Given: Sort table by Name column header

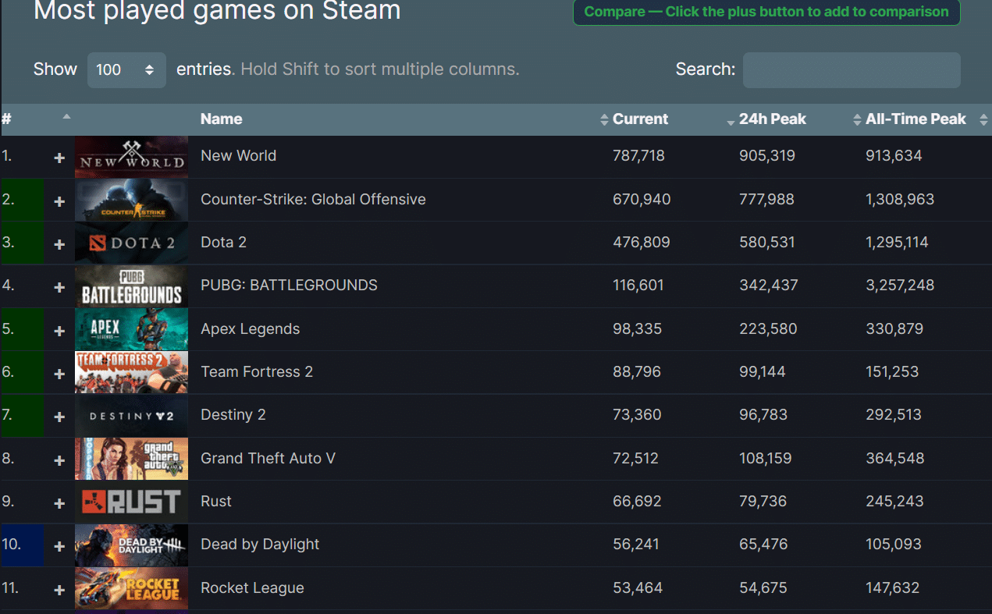Looking at the screenshot, I should [x=221, y=119].
